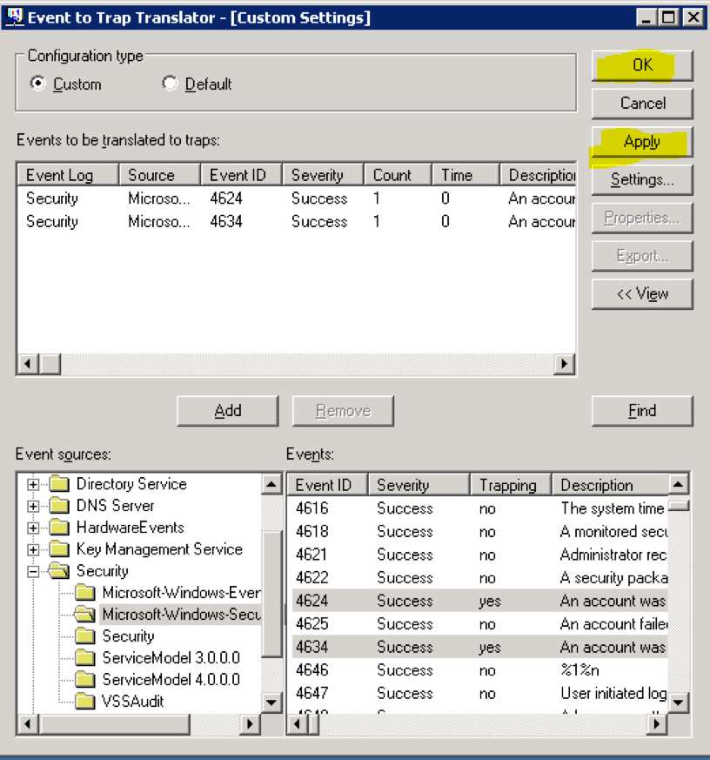
Task: Click the Key Management Service folder icon
Action: (58, 549)
